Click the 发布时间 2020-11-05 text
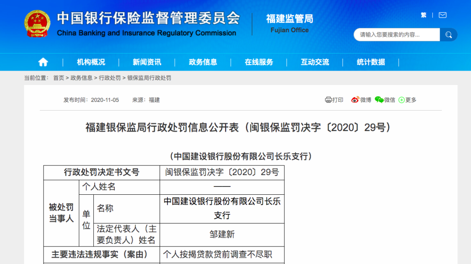471x264 pixels. [x=91, y=100]
